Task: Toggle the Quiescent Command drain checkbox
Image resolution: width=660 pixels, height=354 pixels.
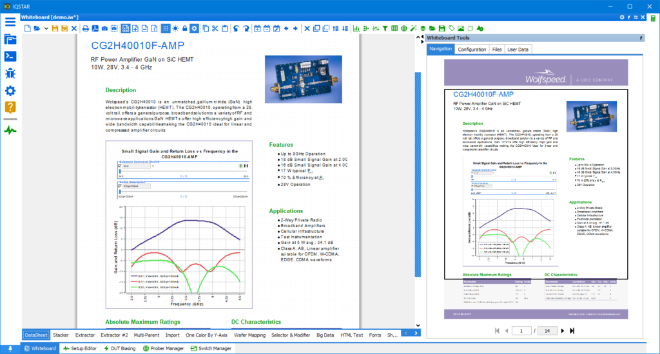Action: tap(120, 166)
